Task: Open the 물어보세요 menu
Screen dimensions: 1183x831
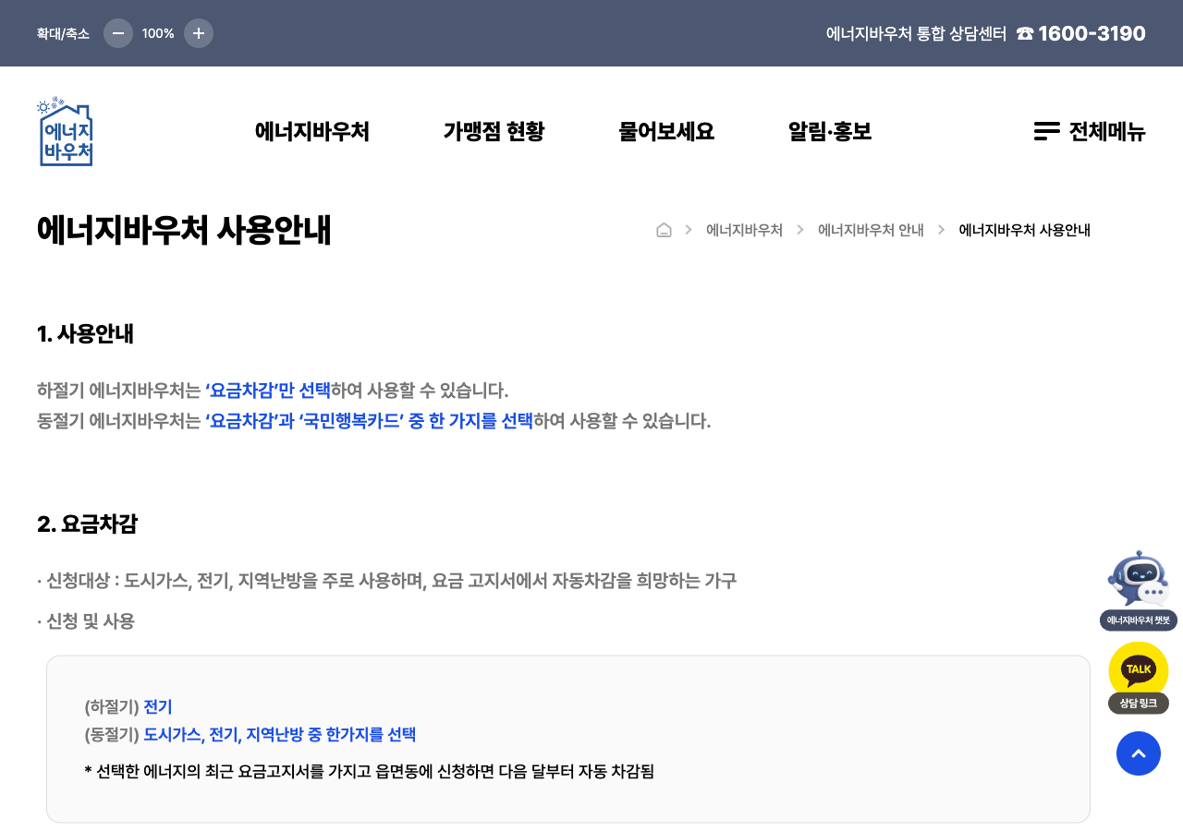Action: tap(666, 131)
